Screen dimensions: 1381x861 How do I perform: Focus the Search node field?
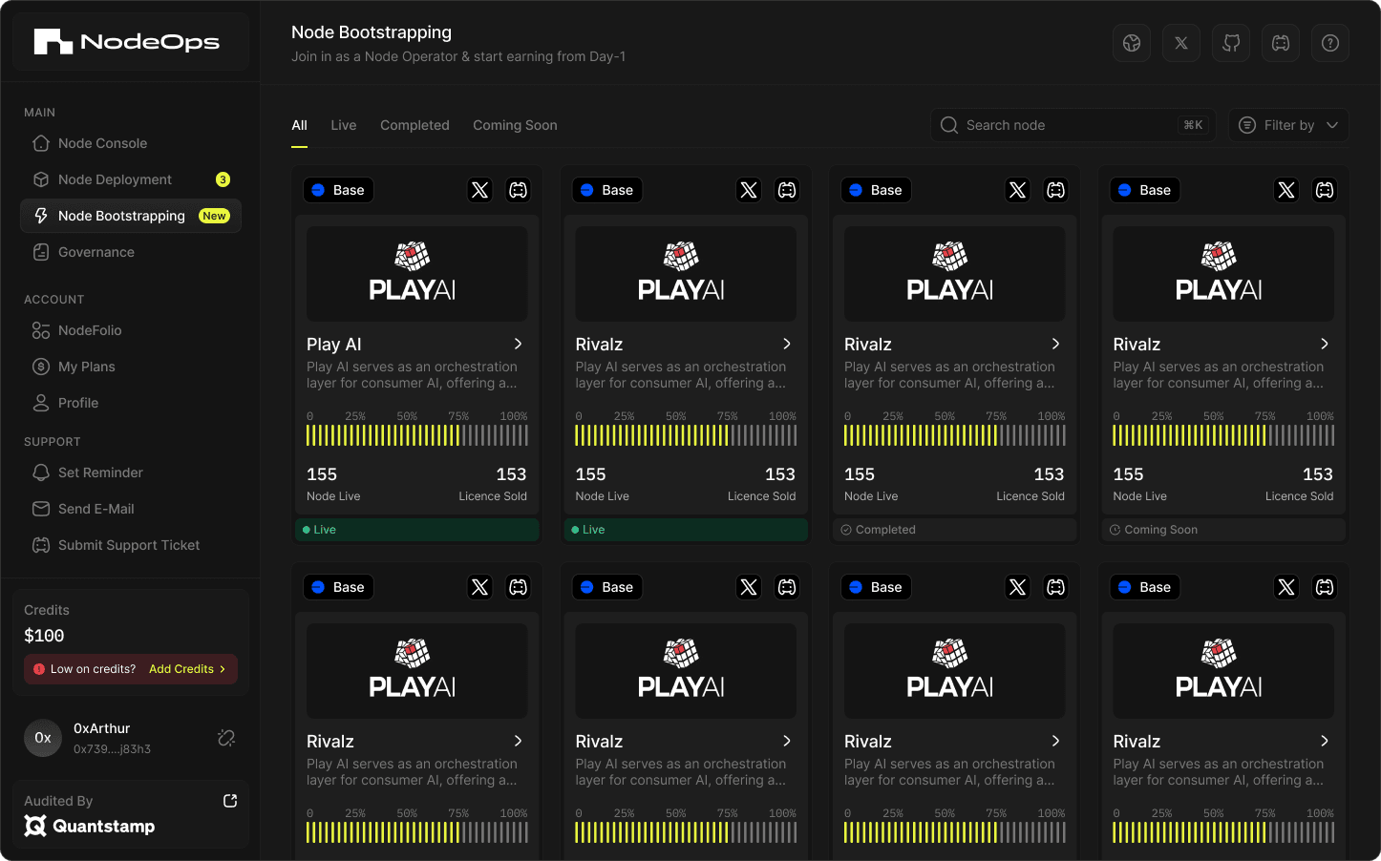point(1073,125)
